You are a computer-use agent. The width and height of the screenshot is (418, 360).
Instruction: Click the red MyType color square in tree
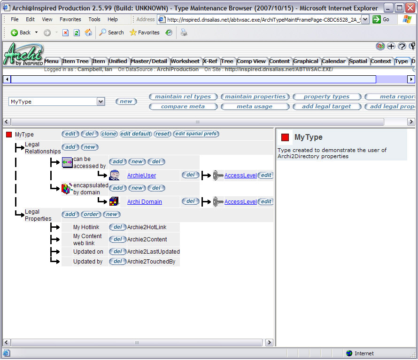click(x=8, y=135)
